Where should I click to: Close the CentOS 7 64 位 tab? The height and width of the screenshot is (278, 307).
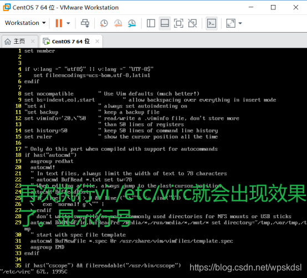click(x=97, y=42)
